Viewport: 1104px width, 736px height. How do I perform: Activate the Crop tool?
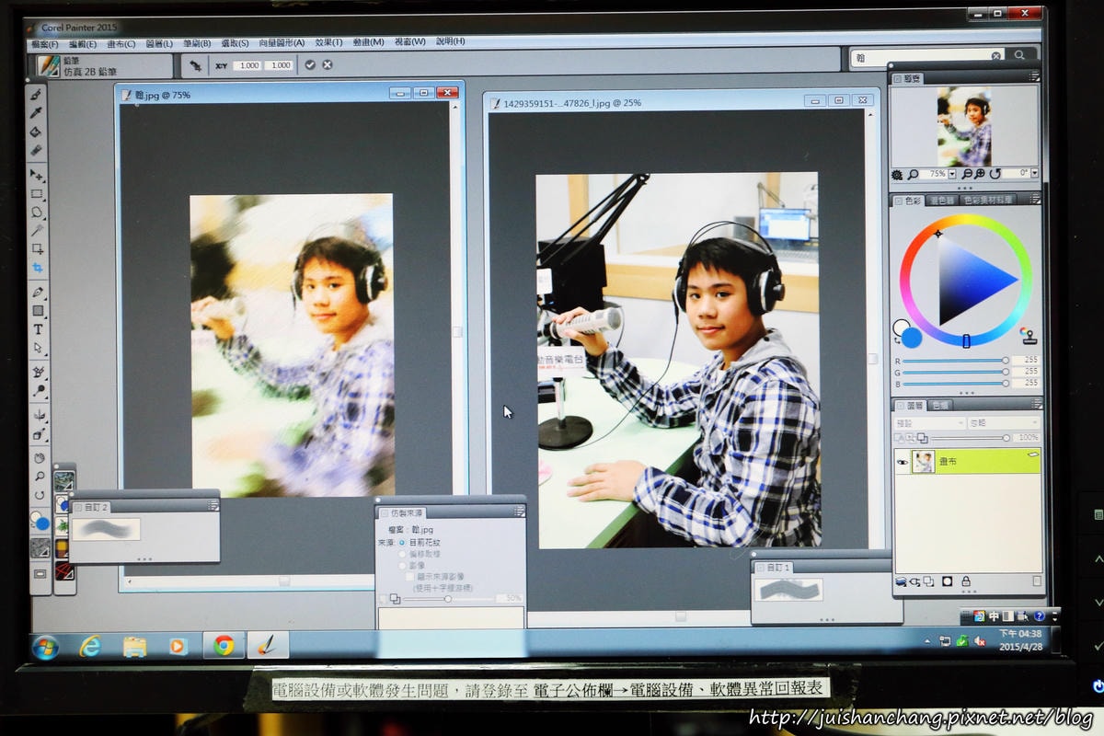click(x=38, y=268)
